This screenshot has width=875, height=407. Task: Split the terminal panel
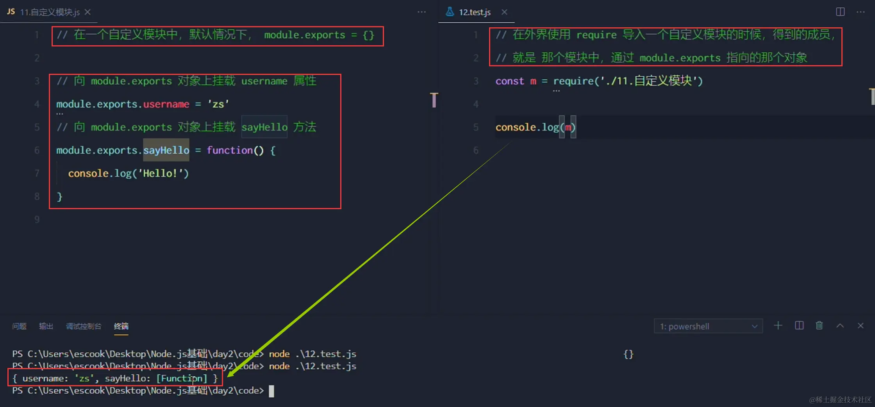(799, 325)
